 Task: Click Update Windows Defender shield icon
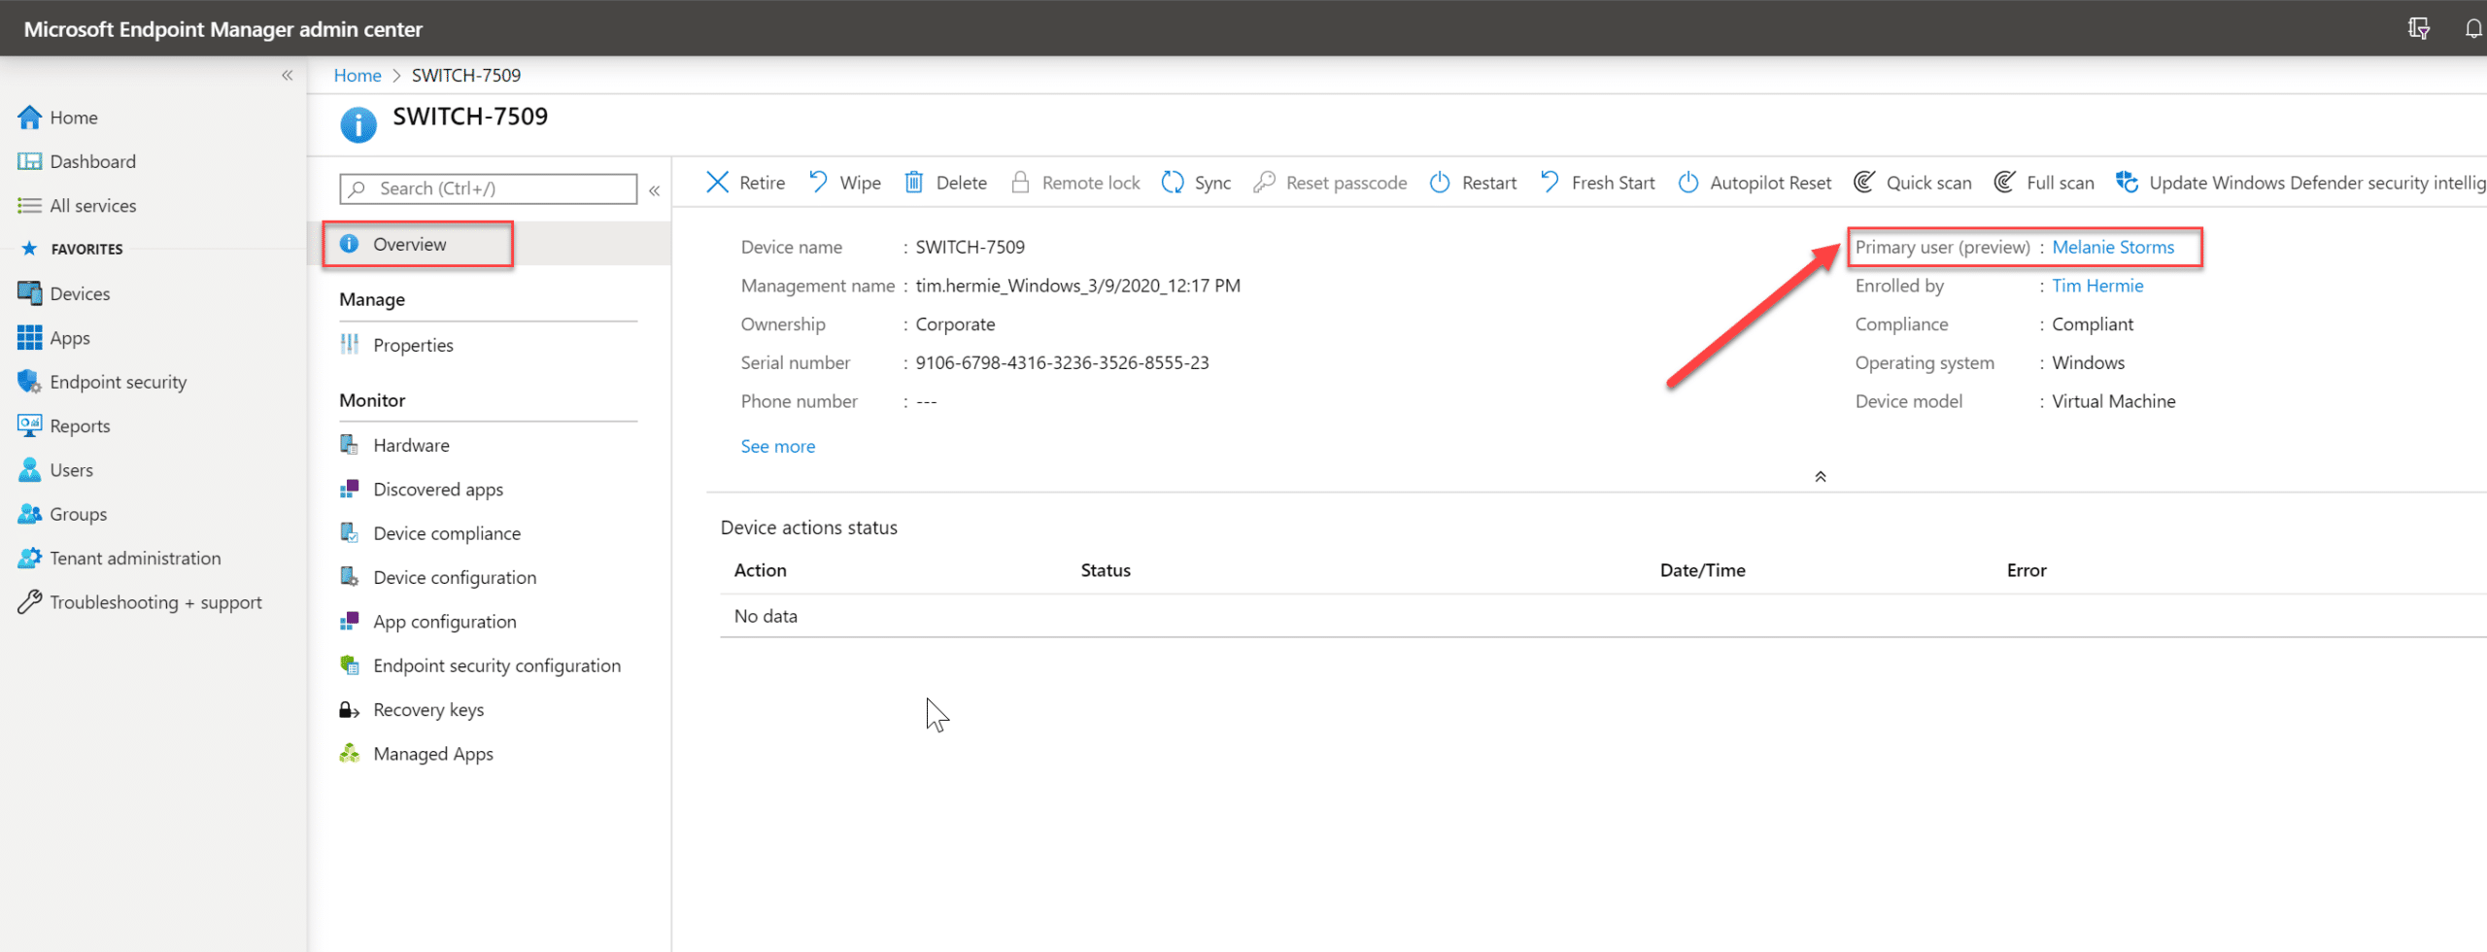click(2128, 183)
